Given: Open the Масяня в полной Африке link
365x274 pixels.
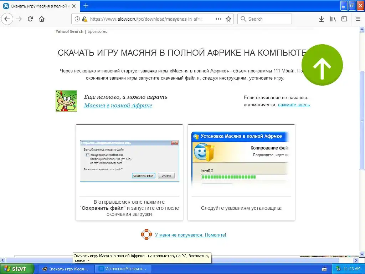Looking at the screenshot, I should pos(118,106).
